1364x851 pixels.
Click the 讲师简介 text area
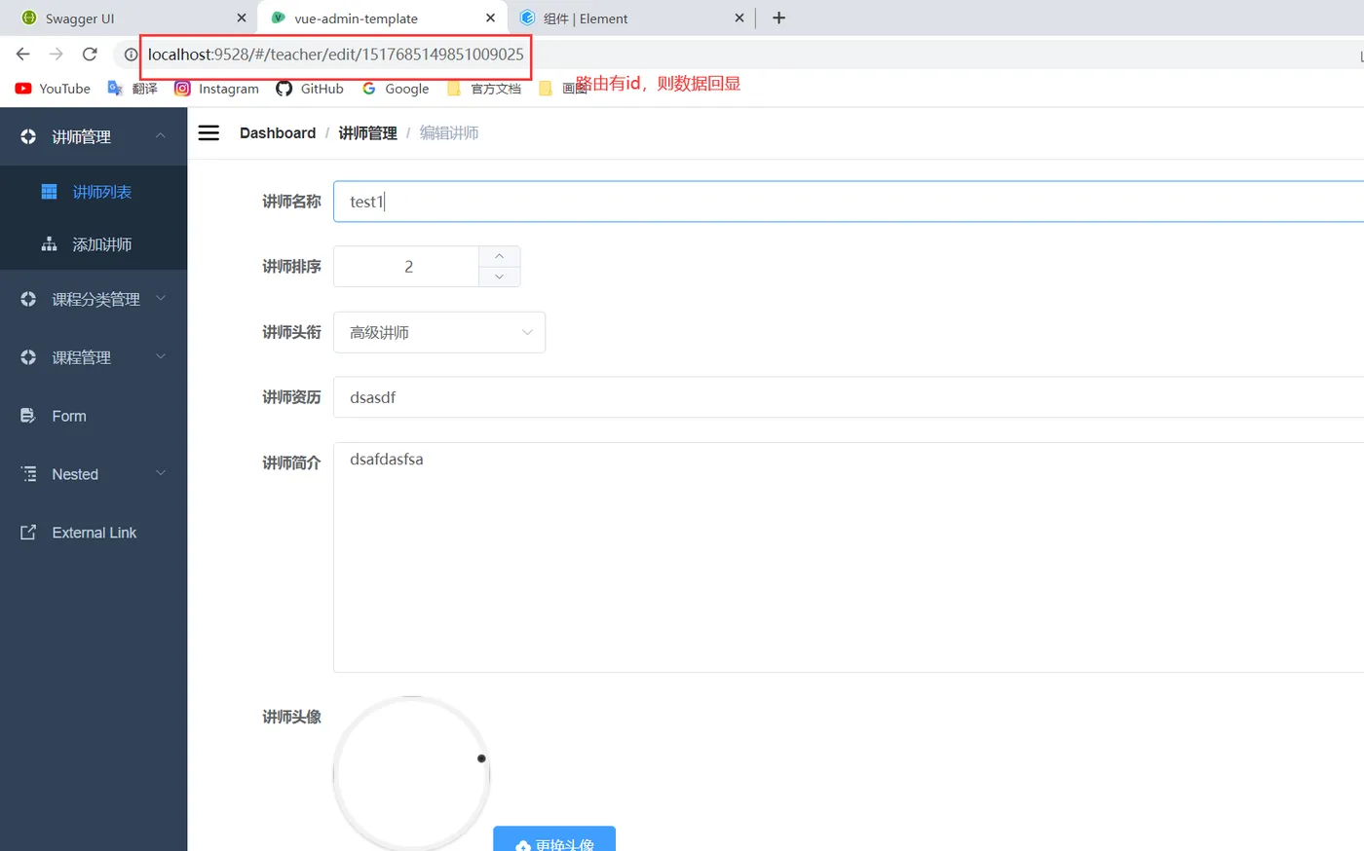(849, 557)
